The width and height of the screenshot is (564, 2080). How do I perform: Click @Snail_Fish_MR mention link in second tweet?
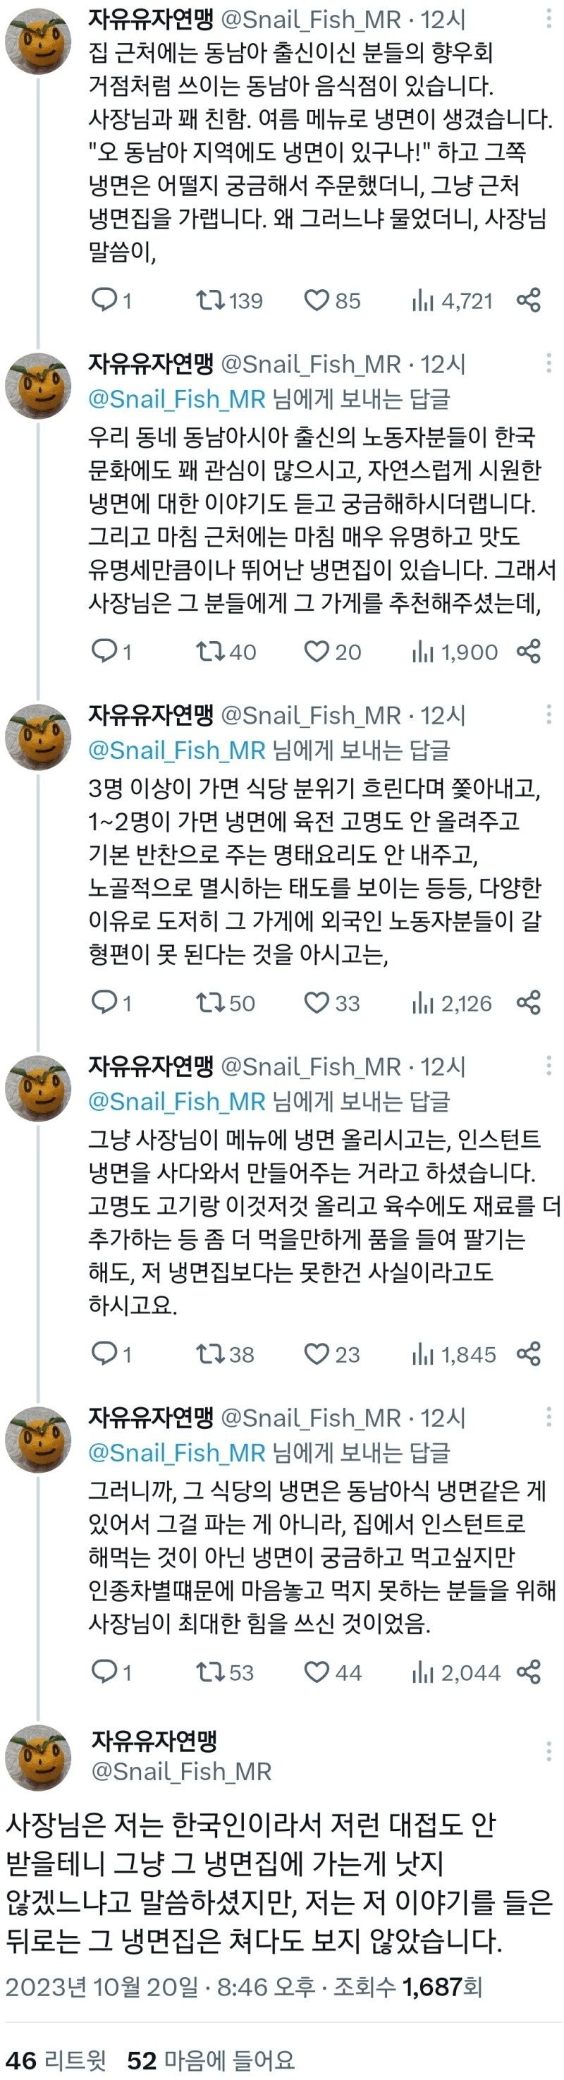tap(177, 399)
